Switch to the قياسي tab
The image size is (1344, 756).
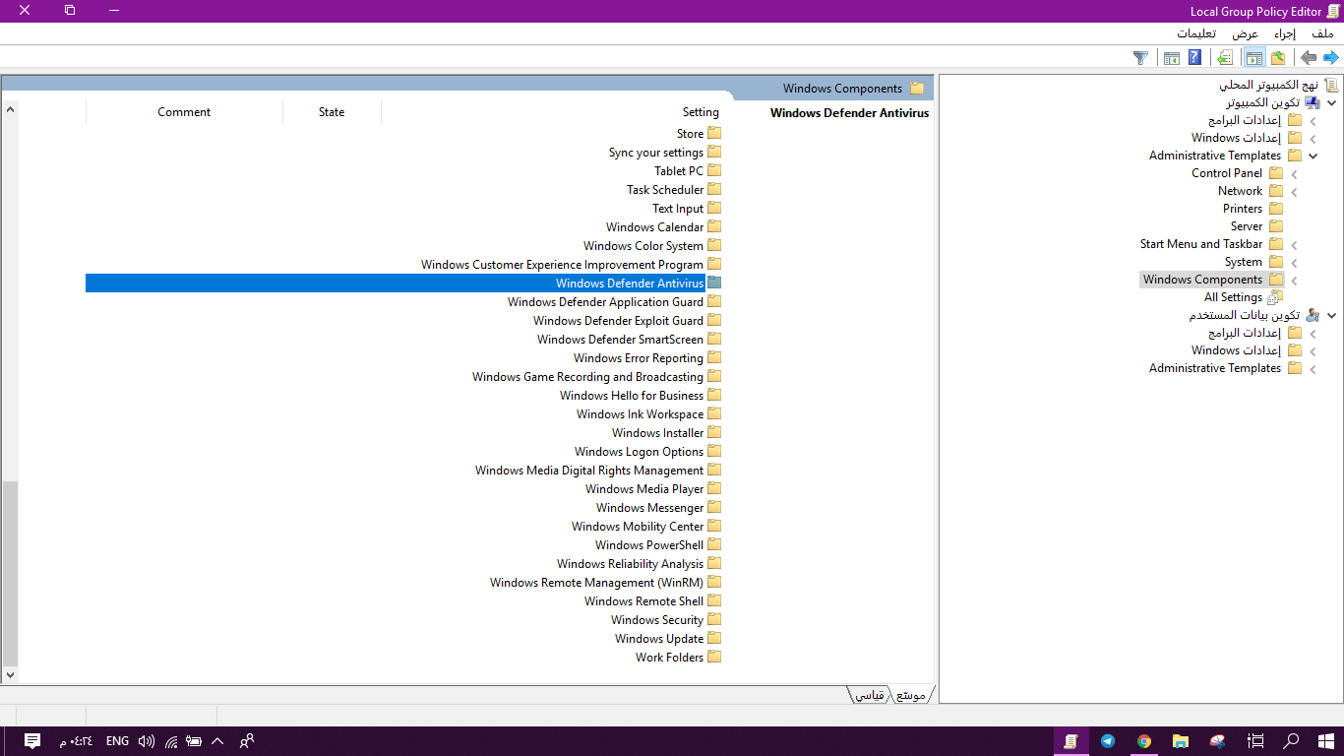pyautogui.click(x=868, y=695)
